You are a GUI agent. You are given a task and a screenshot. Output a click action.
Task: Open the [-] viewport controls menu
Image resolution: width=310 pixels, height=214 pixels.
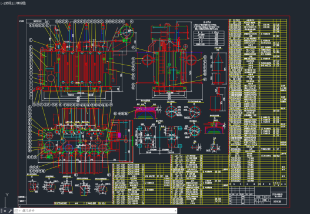[x=2, y=3]
